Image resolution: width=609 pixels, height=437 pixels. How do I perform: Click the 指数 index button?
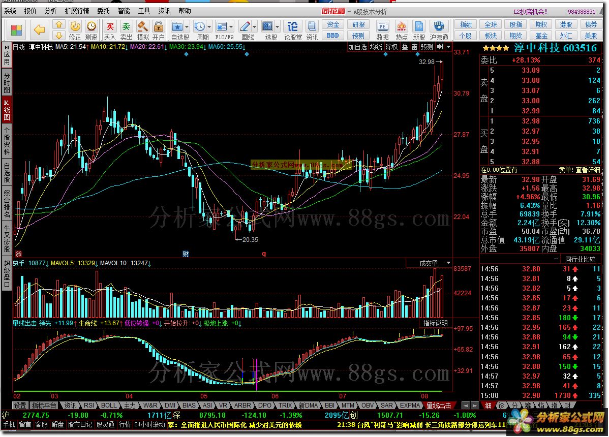pyautogui.click(x=466, y=24)
